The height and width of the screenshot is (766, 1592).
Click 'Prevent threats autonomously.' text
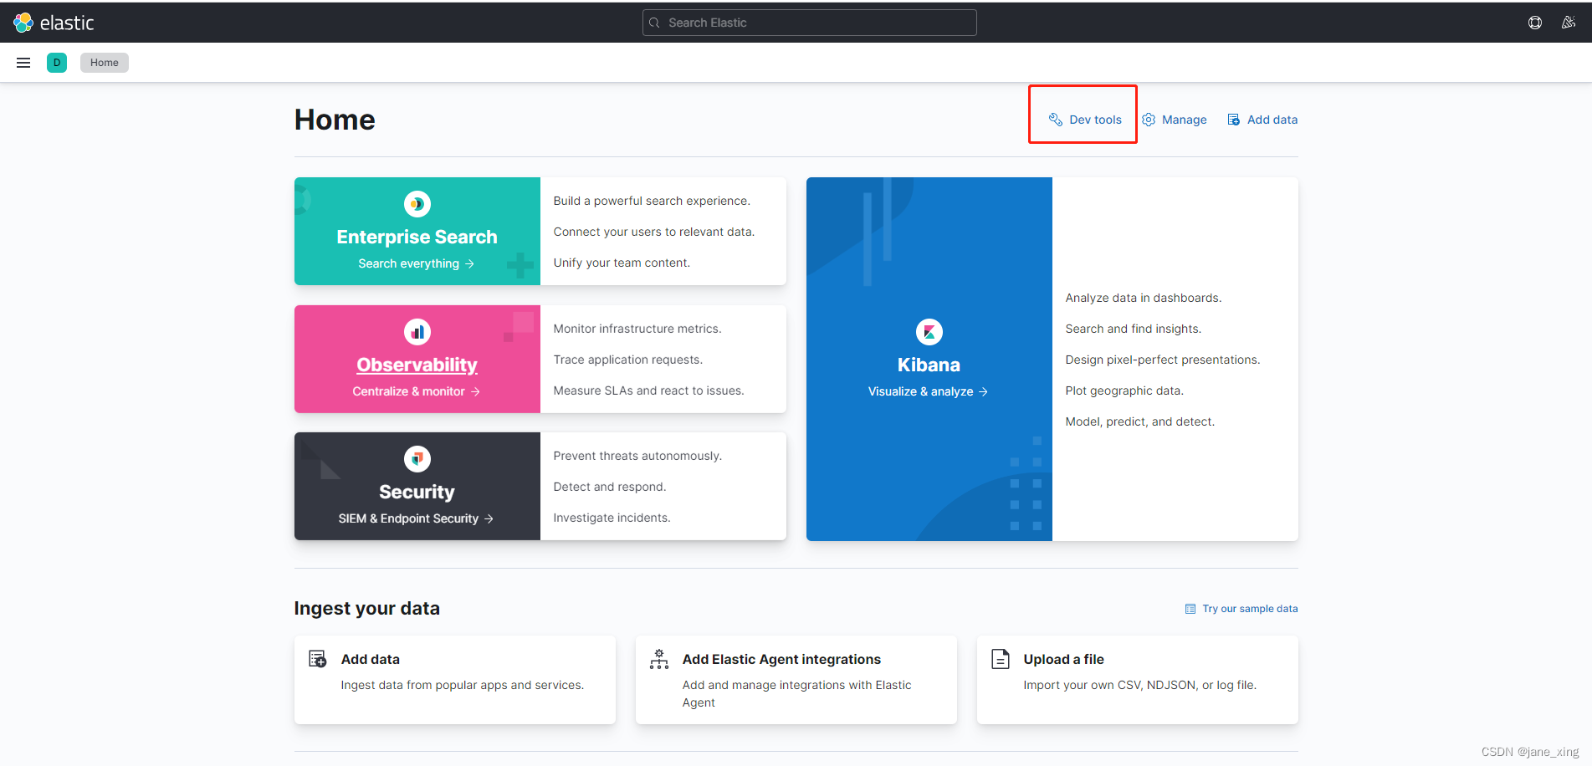tap(637, 456)
